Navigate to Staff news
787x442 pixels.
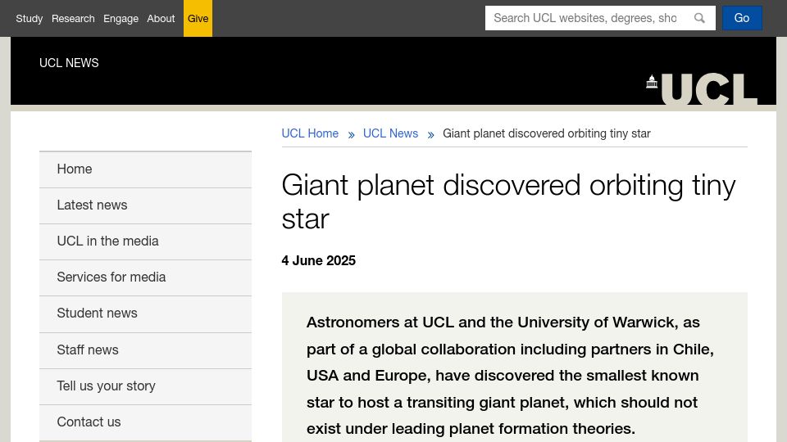coord(146,350)
